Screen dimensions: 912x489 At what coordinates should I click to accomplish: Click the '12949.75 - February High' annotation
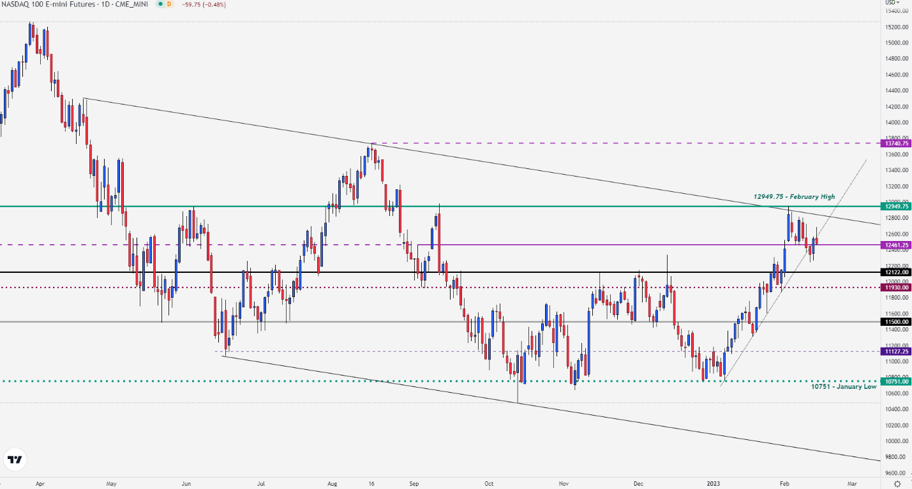click(794, 197)
